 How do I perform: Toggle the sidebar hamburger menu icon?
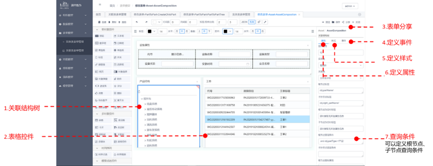pos(100,5)
